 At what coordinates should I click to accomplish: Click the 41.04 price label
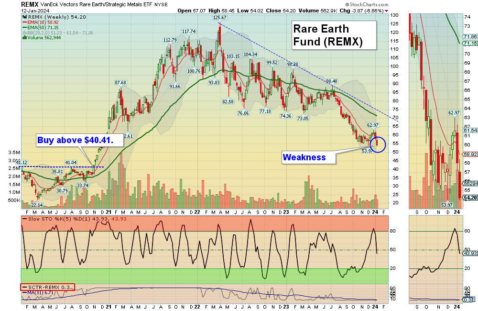pyautogui.click(x=71, y=163)
